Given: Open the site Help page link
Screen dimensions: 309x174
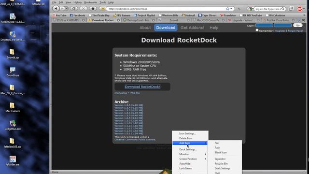Looking at the screenshot, I should [214, 28].
